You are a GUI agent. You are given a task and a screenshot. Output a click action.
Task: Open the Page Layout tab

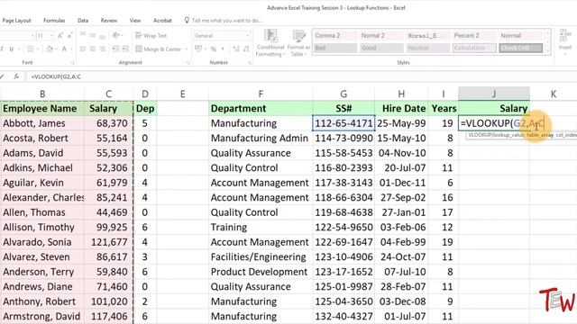[x=16, y=21]
